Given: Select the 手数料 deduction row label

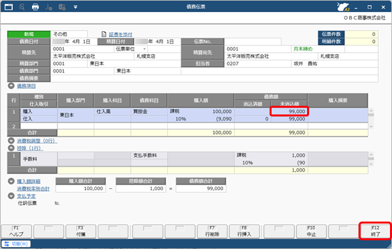Looking at the screenshot, I should pyautogui.click(x=39, y=159).
